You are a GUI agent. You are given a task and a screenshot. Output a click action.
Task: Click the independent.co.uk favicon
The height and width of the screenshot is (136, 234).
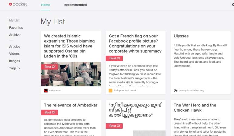point(110,90)
